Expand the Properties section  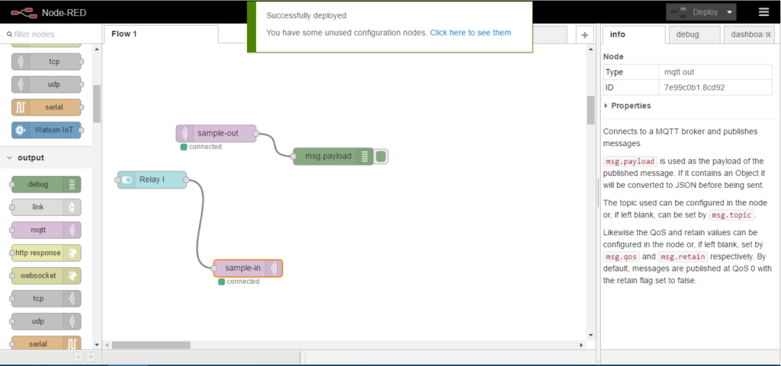click(628, 106)
